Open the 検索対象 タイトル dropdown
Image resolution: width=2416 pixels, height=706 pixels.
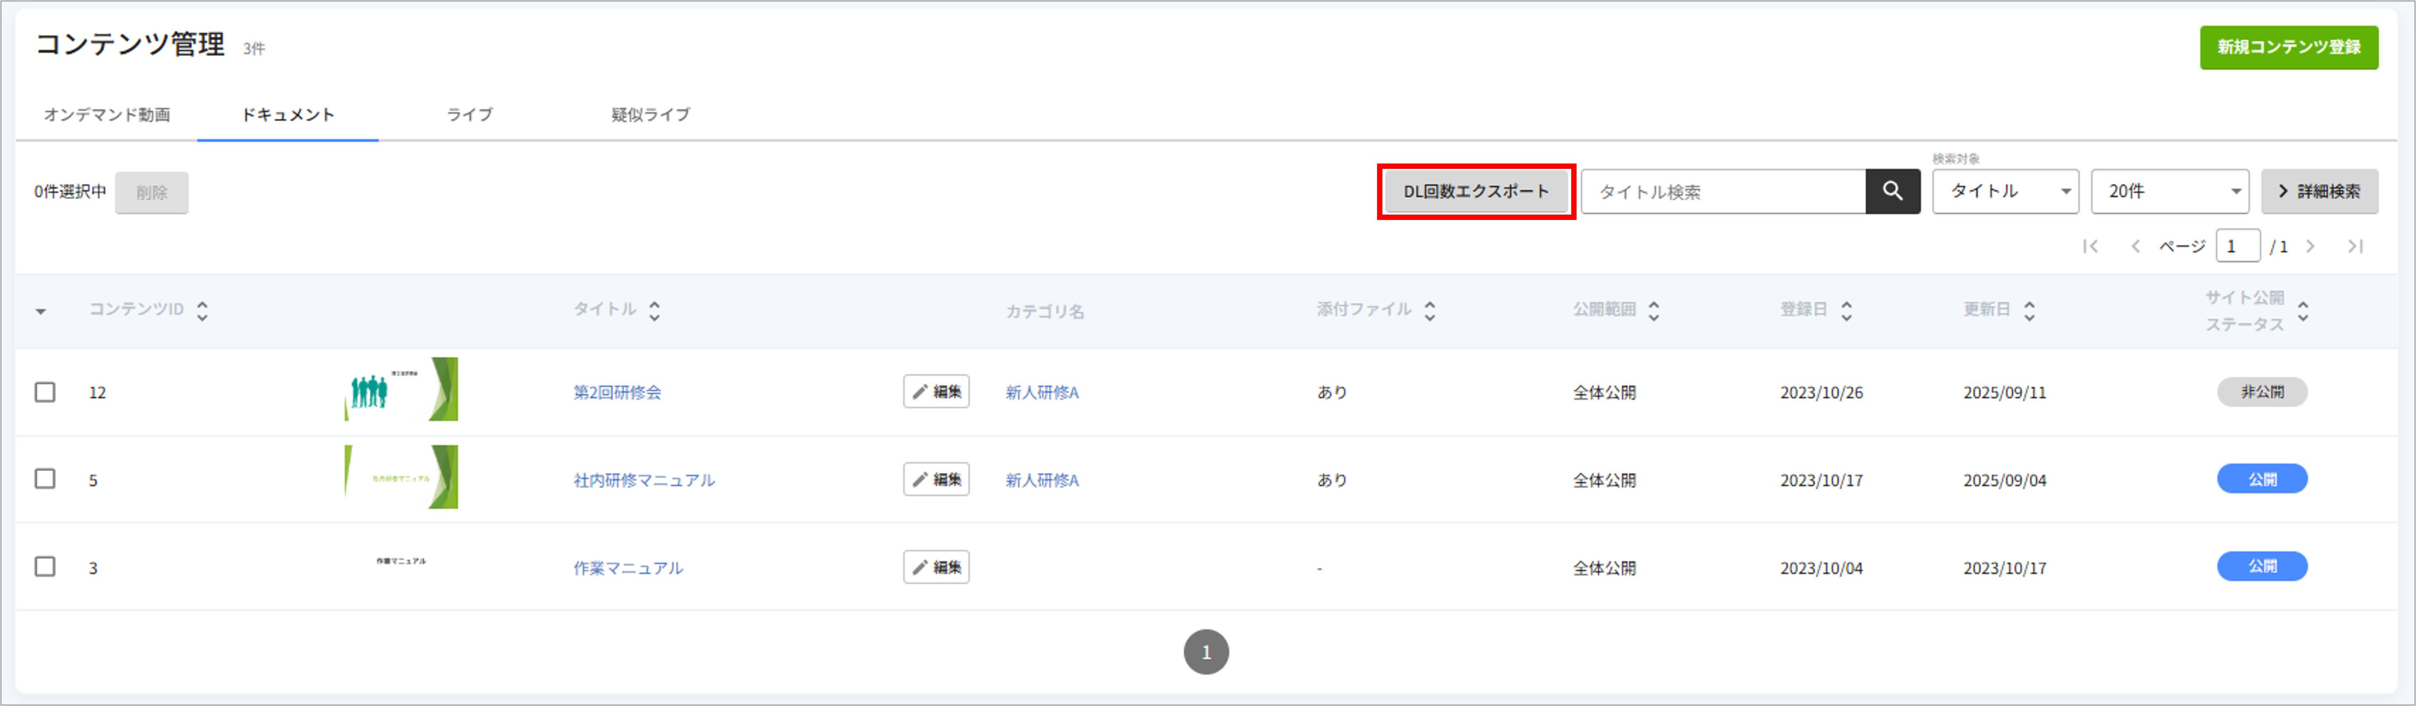2005,191
